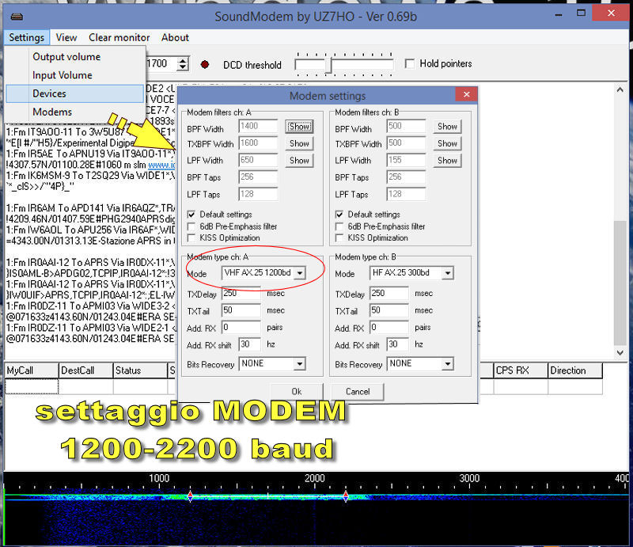This screenshot has width=633, height=547.
Task: Toggle the Hold pointers checkbox
Action: (410, 64)
